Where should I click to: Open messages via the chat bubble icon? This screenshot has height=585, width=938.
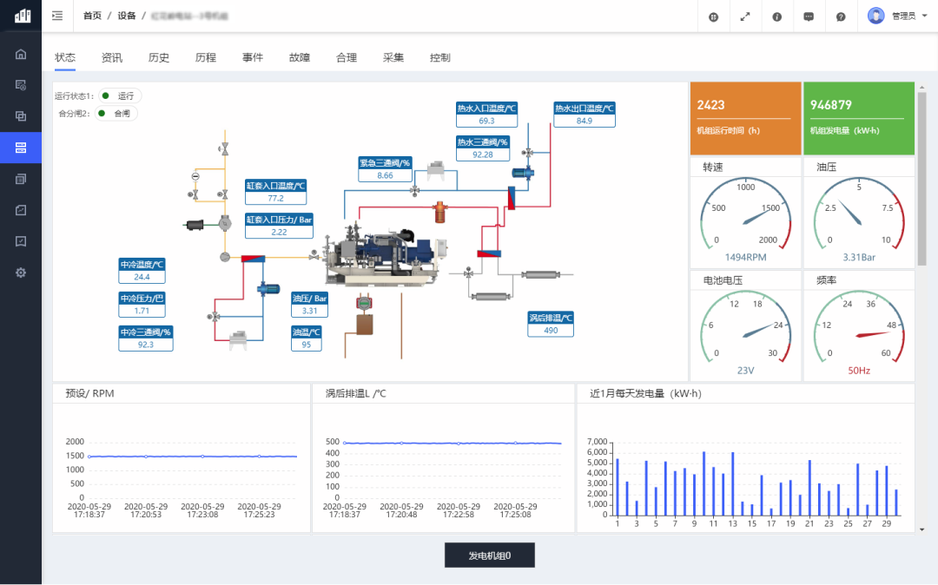point(809,16)
